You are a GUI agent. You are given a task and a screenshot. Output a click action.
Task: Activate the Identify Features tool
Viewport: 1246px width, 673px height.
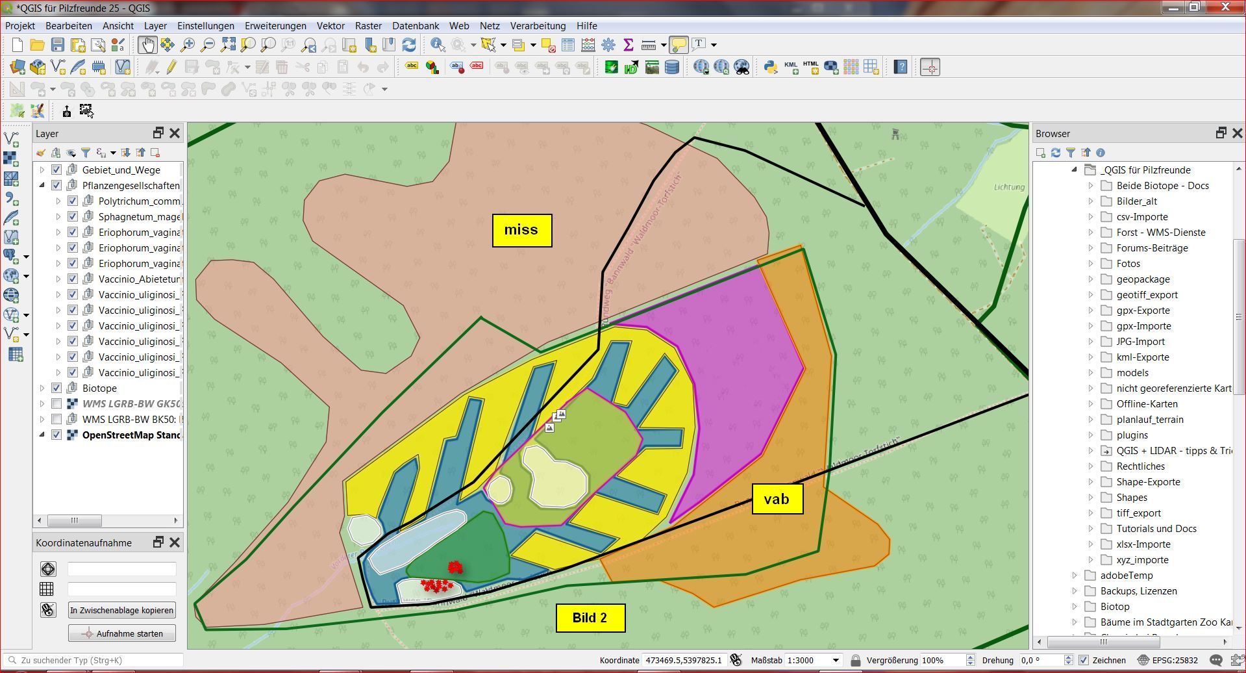pos(438,45)
